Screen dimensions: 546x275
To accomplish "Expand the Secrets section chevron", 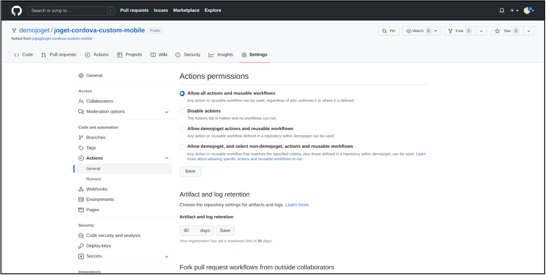I will [167, 257].
